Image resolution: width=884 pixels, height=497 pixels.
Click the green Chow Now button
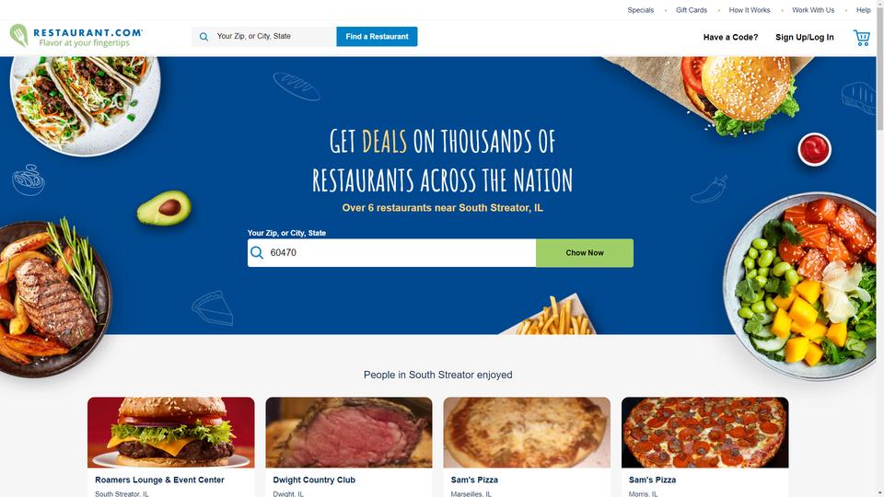coord(584,253)
